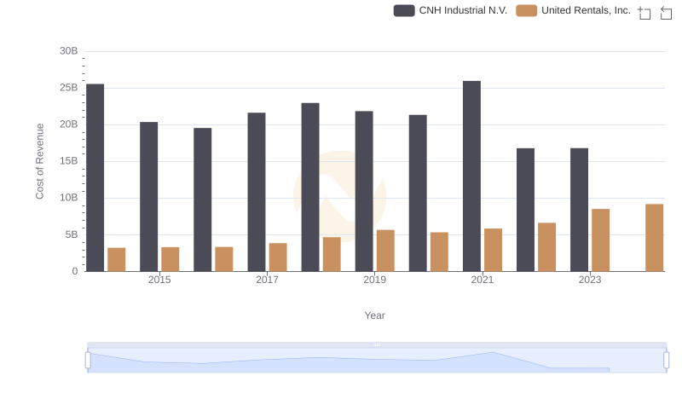Click the CNH bar for 2019
The image size is (682, 393).
[364, 191]
